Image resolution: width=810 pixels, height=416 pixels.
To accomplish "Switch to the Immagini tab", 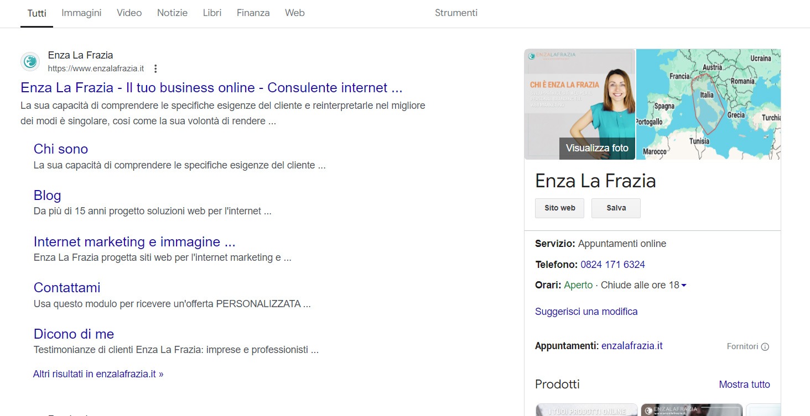I will [x=81, y=13].
